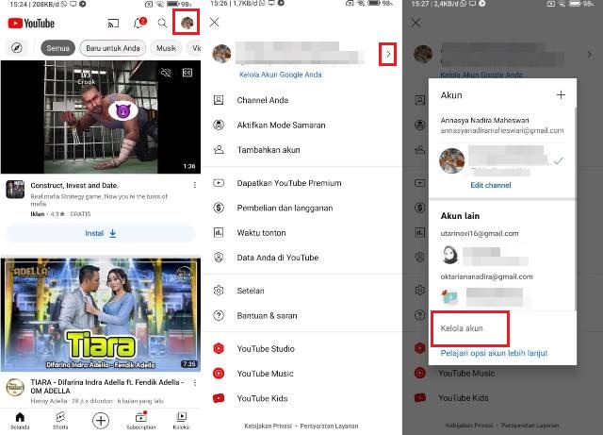
Task: Open OM ADELLA channel avatar
Action: pyautogui.click(x=15, y=387)
